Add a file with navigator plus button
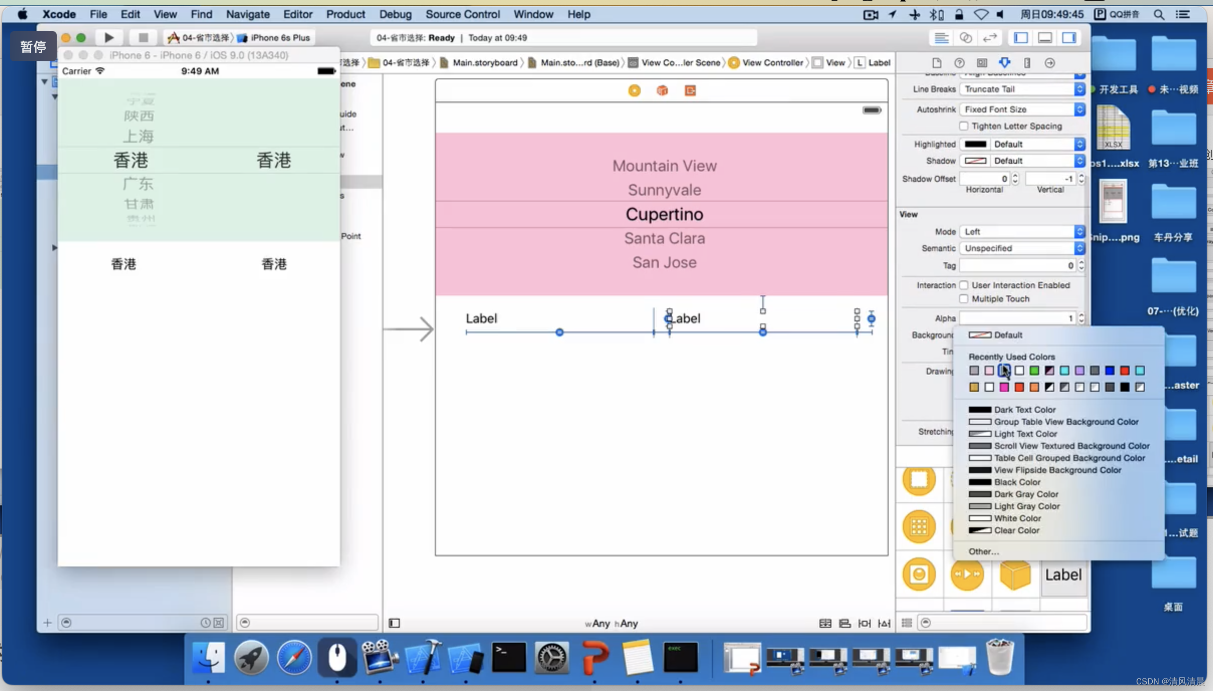The image size is (1213, 691). pos(47,623)
